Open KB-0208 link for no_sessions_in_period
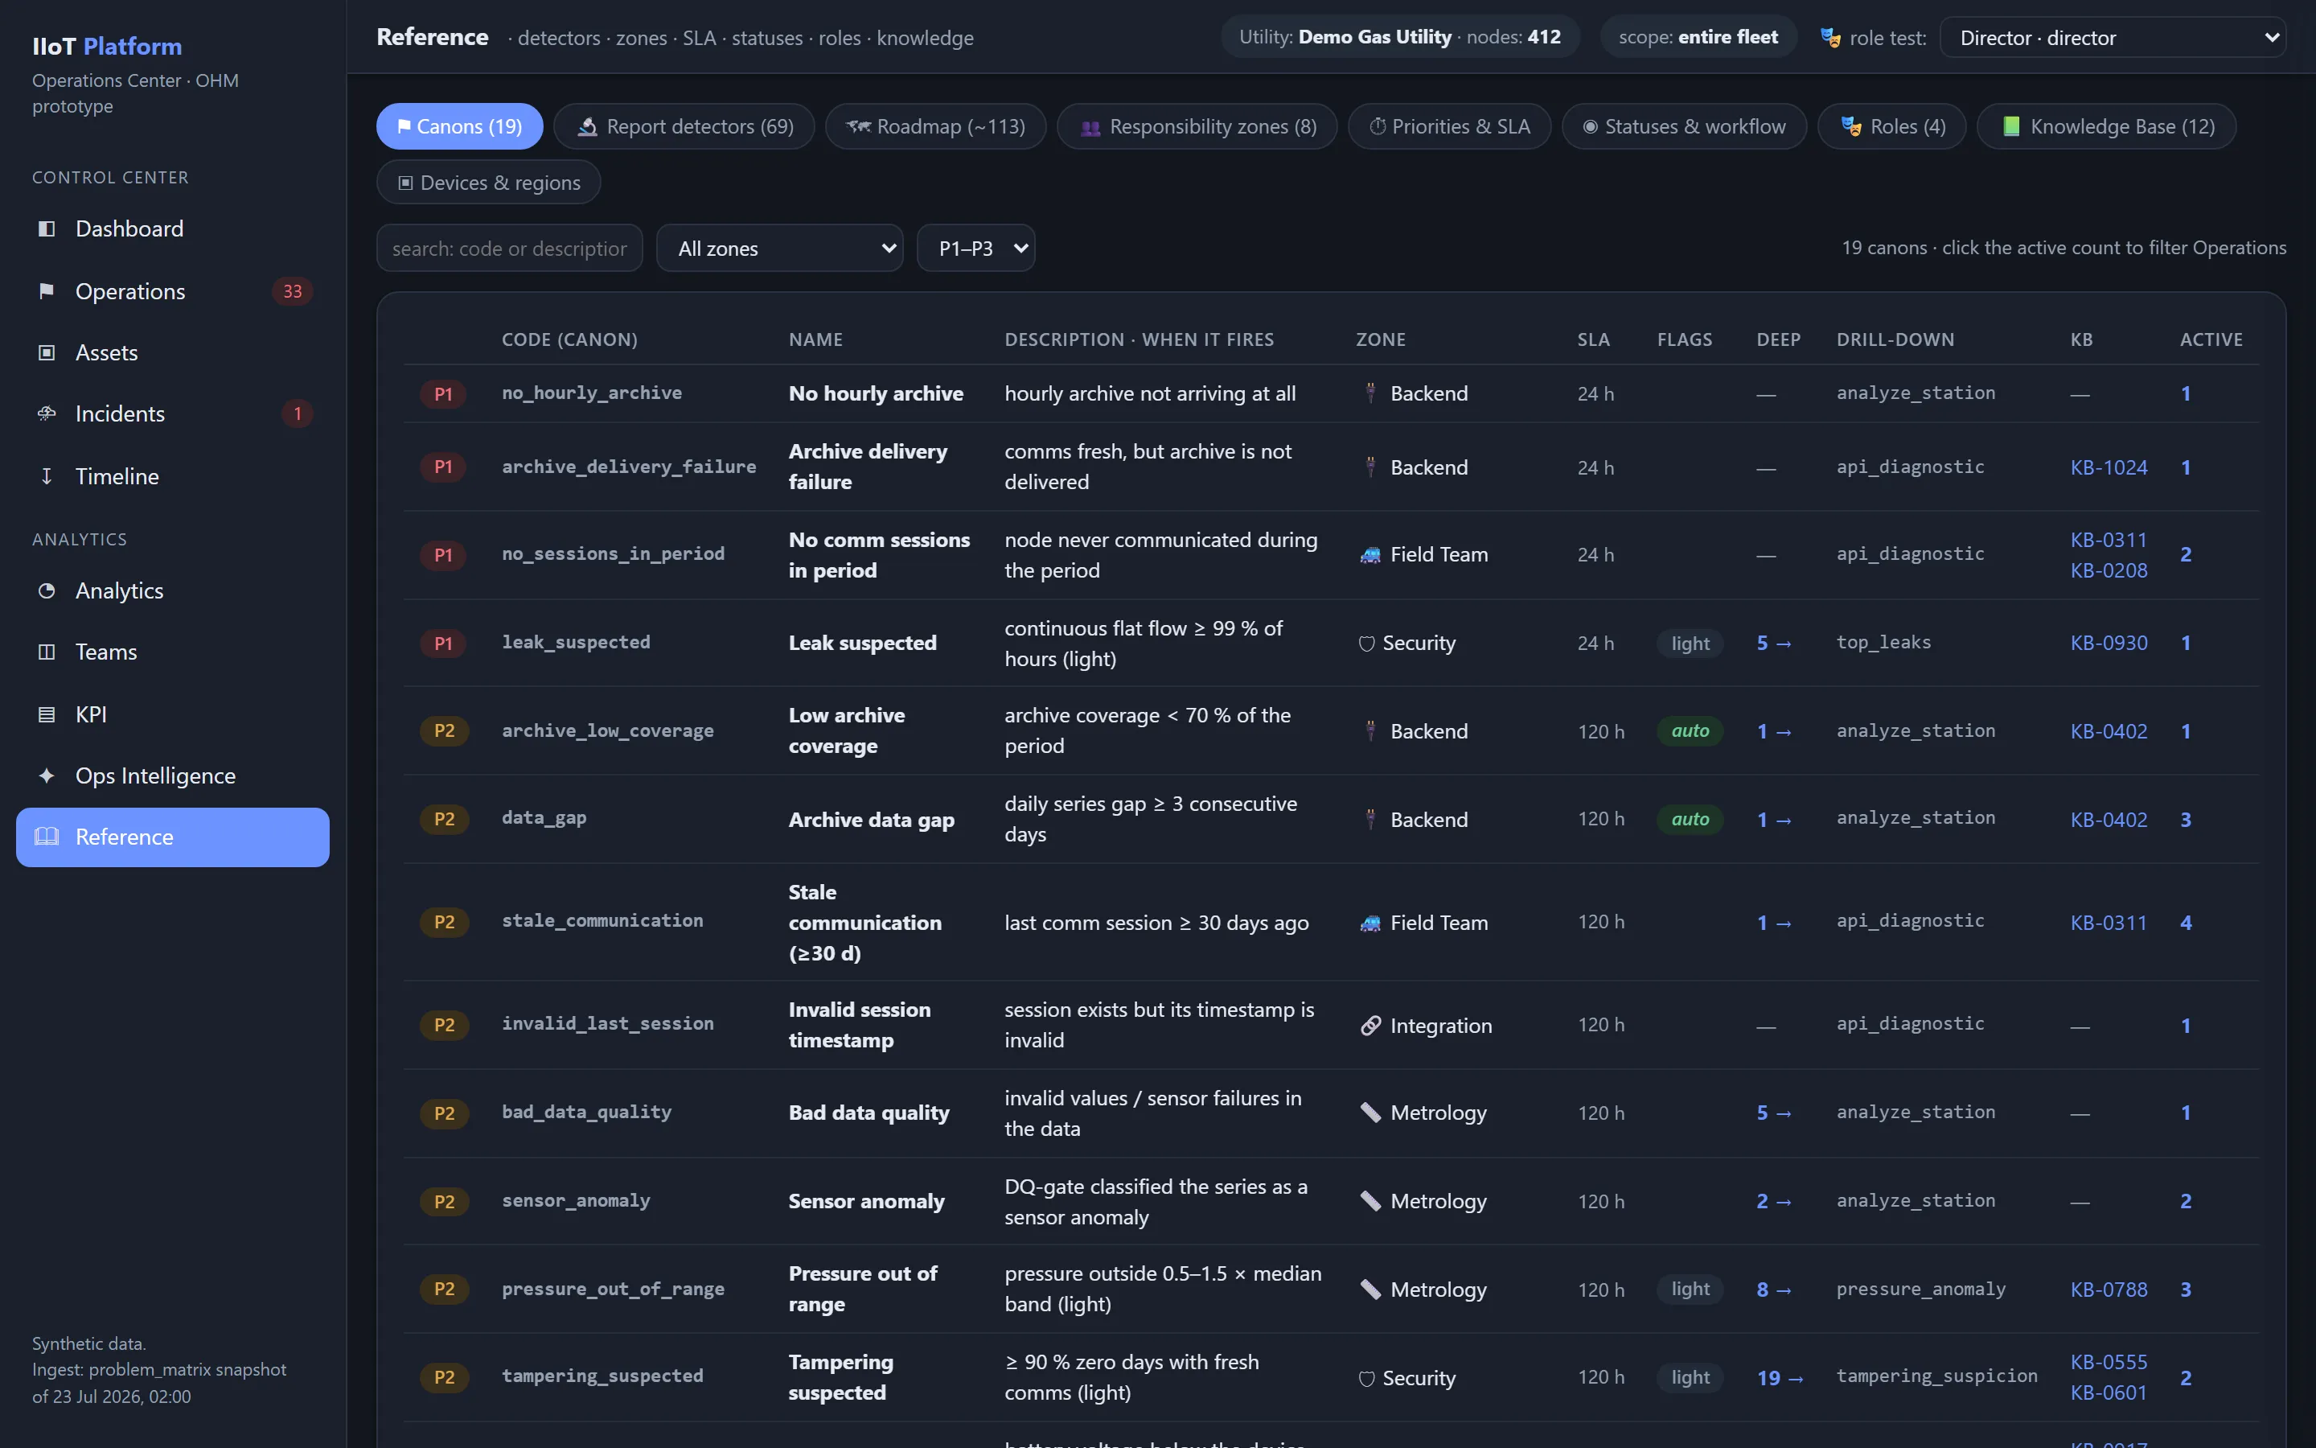The width and height of the screenshot is (2316, 1448). [x=2109, y=571]
